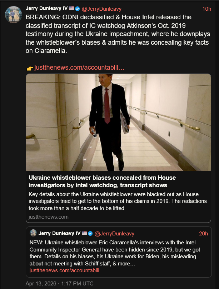Follow the justthenews.com link in main tweet text
The width and height of the screenshot is (219, 289).
[79, 68]
